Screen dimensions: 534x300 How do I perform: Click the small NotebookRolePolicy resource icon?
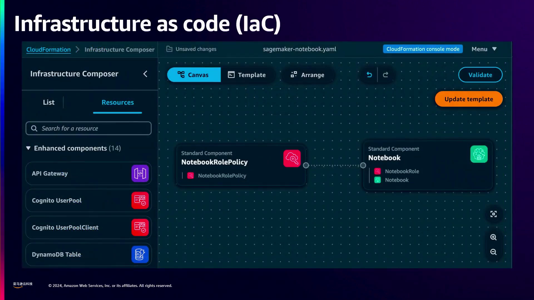191,176
